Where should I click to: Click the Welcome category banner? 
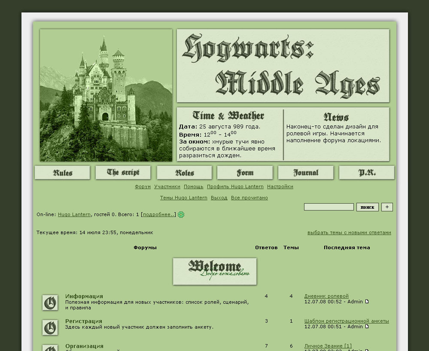pyautogui.click(x=215, y=272)
